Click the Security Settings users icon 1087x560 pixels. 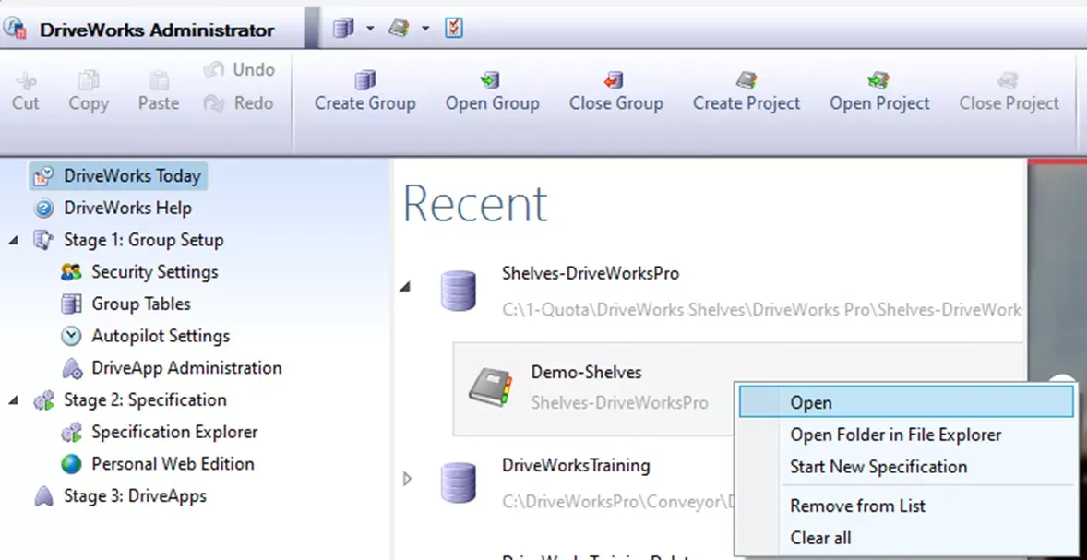(x=71, y=272)
